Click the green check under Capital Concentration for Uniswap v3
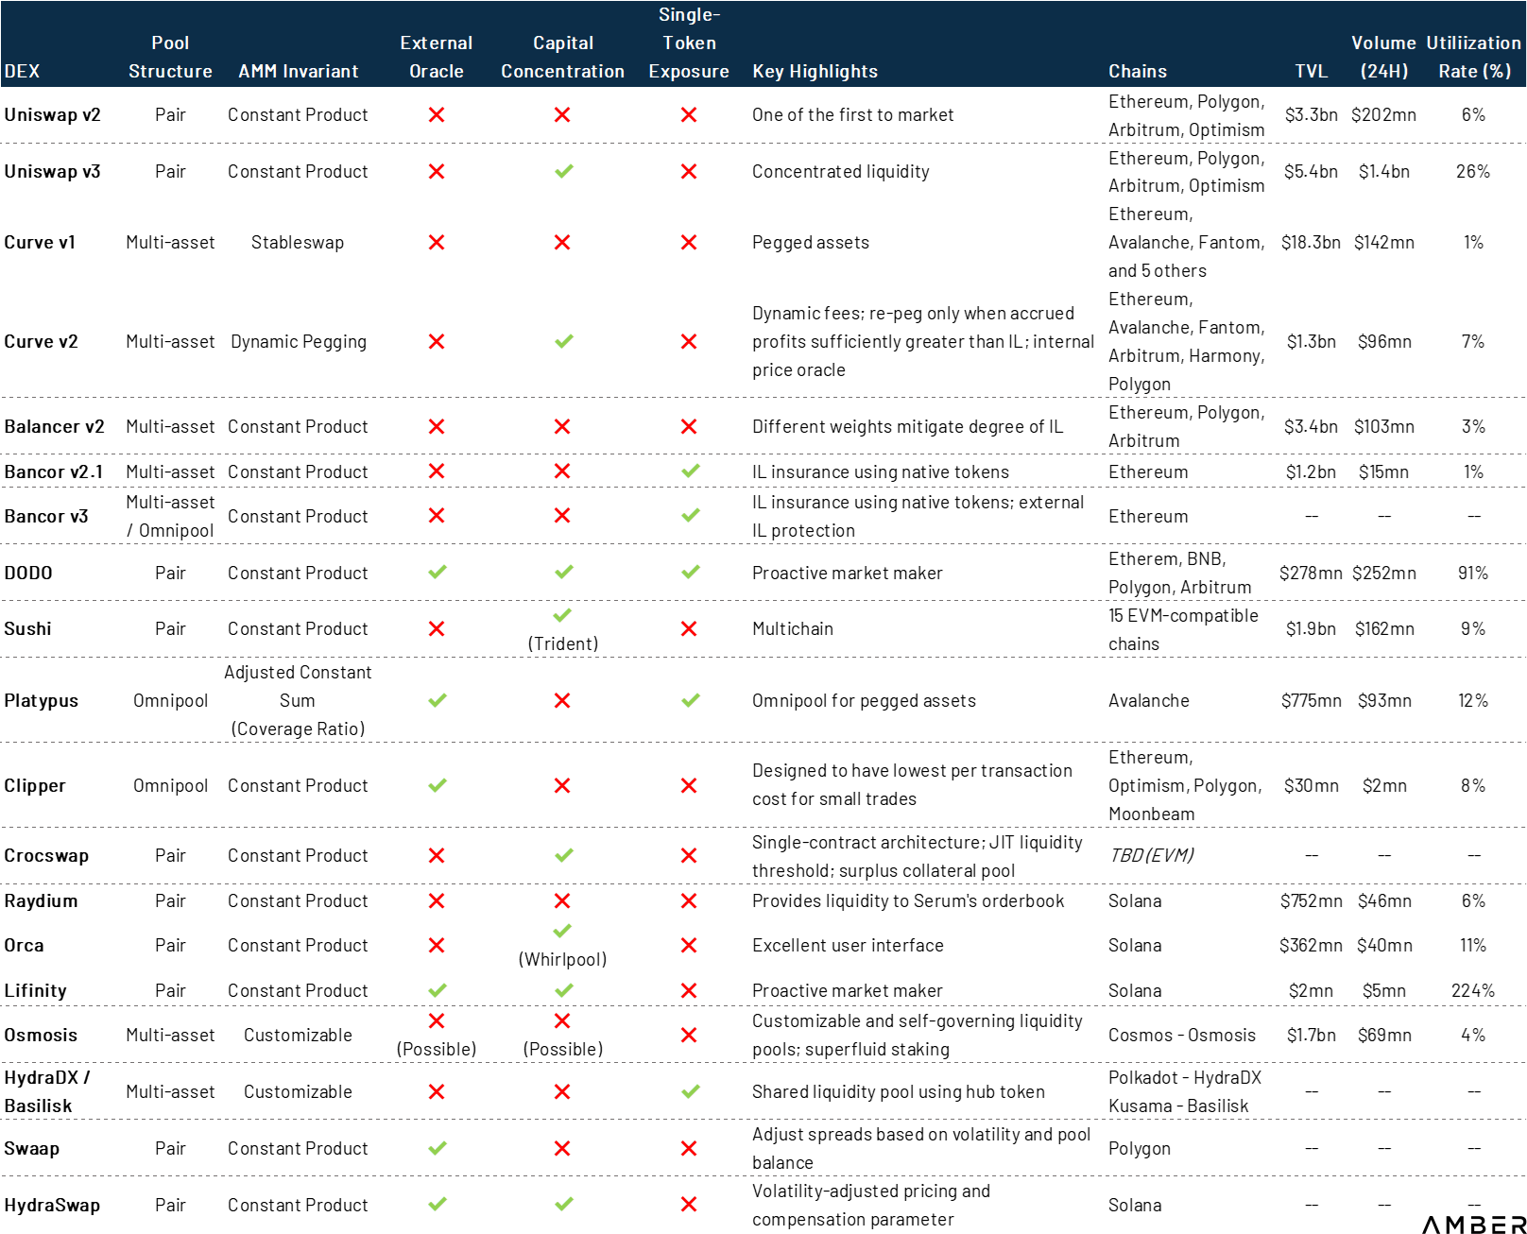The width and height of the screenshot is (1527, 1234). (563, 171)
